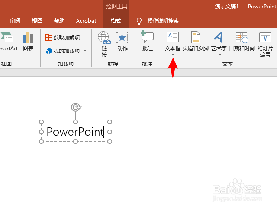The height and width of the screenshot is (208, 277).
Task: Insert a SmartArt graphic
Action: (8, 42)
